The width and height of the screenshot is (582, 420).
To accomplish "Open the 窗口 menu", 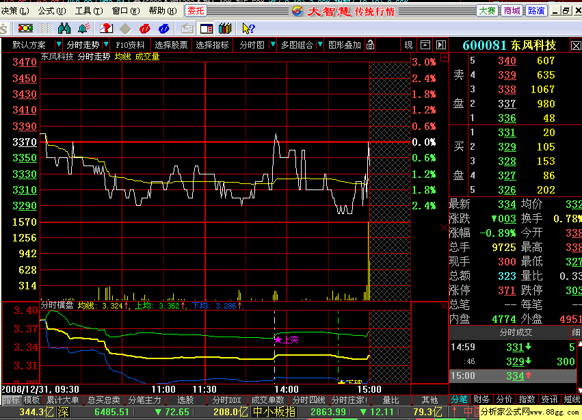I will 126,11.
